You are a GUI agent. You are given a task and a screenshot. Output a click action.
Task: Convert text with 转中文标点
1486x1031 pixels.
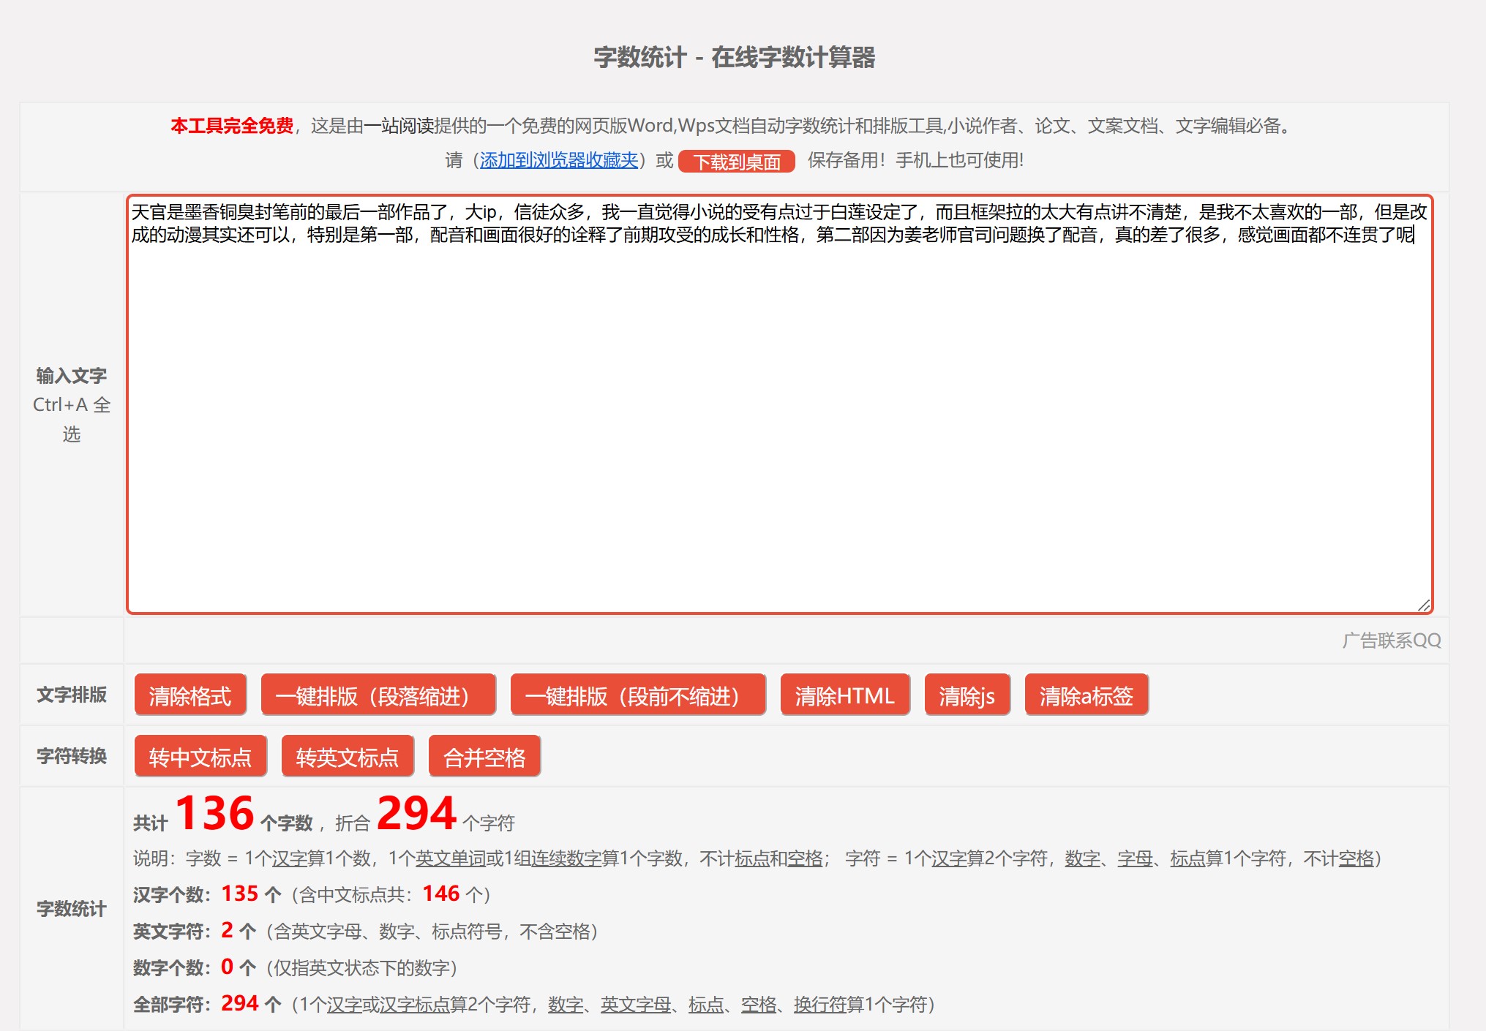(200, 757)
